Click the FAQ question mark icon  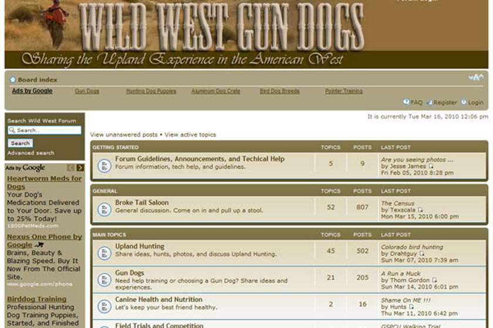coord(406,102)
